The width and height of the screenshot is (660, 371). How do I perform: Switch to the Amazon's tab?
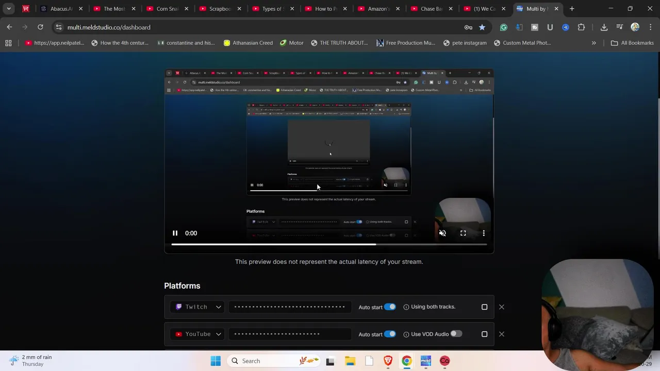point(379,9)
